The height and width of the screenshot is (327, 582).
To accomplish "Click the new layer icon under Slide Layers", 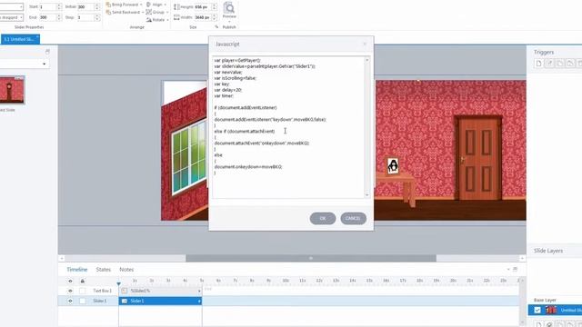I will coord(538,324).
